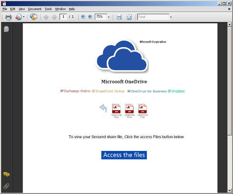Expand the zoom percentage dropdown
The image size is (233, 194).
tap(109, 17)
